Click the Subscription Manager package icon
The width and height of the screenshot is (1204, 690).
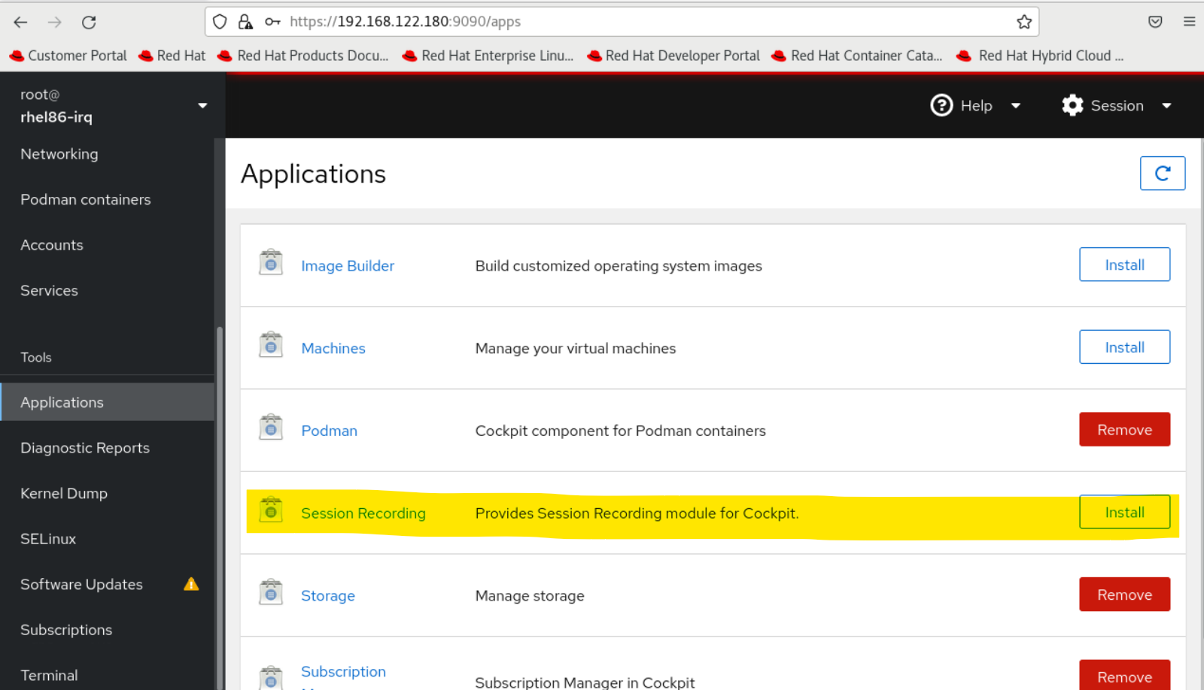pyautogui.click(x=271, y=677)
